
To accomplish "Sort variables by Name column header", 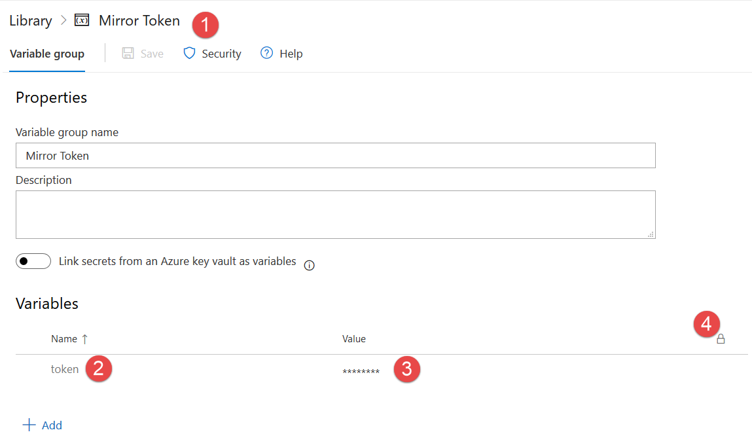I will pos(64,339).
